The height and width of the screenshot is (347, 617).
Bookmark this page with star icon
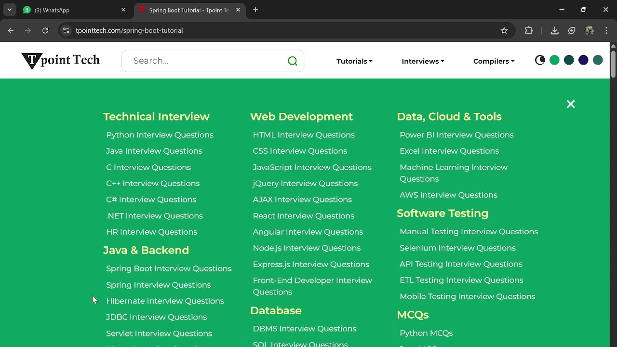[x=504, y=30]
